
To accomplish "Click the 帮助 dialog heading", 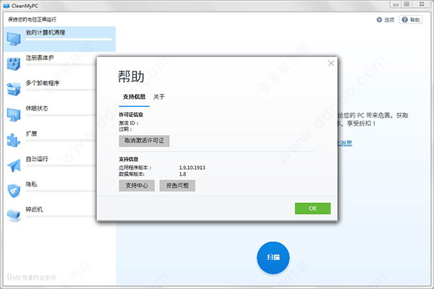I will click(131, 77).
